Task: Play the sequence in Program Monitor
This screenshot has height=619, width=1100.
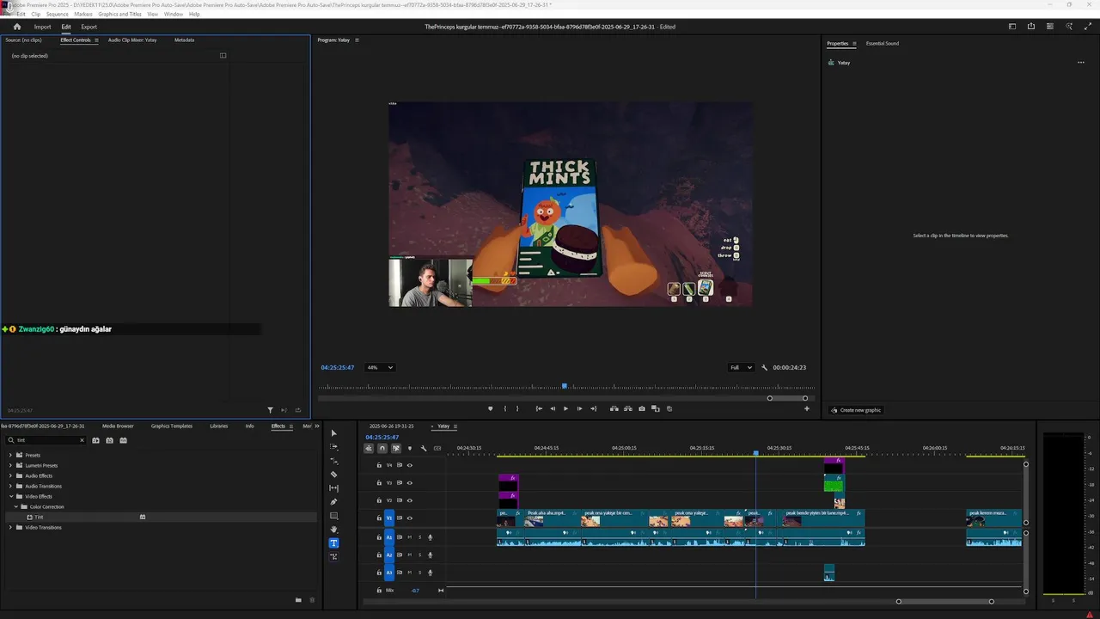Action: (x=565, y=409)
